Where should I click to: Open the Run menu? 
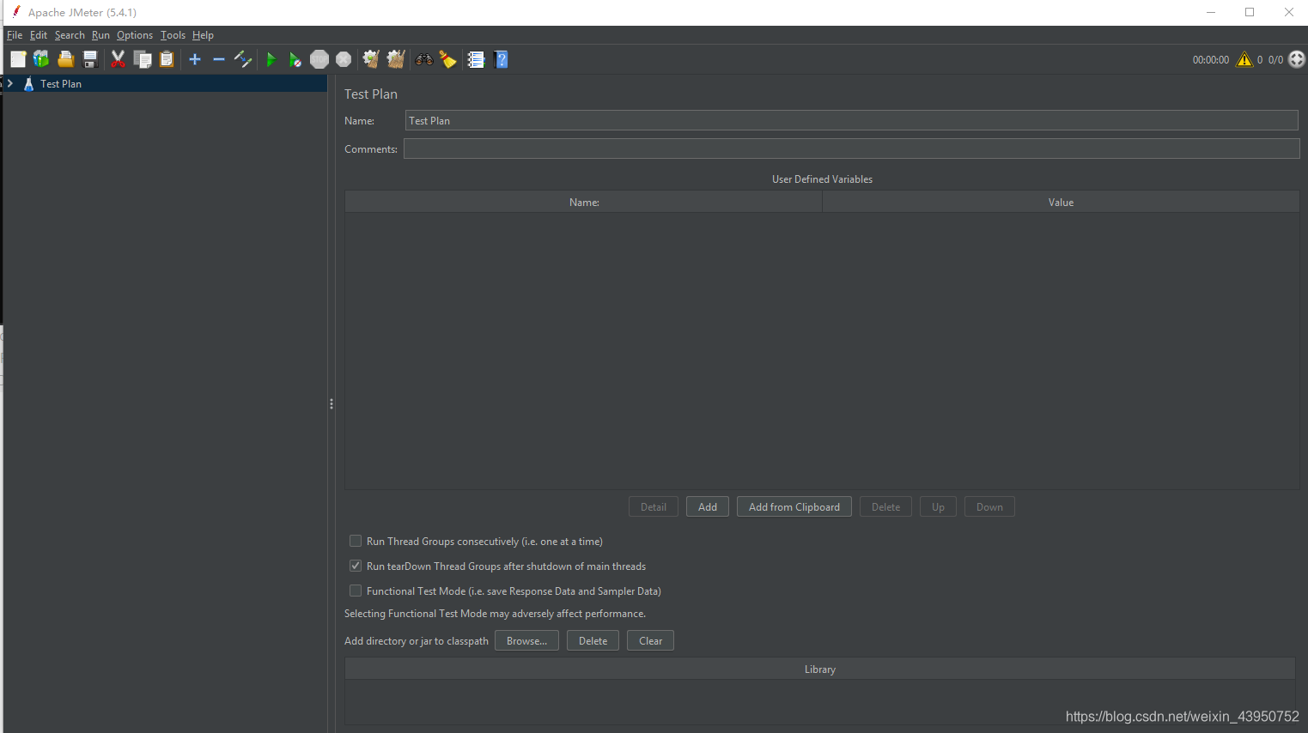click(x=100, y=35)
